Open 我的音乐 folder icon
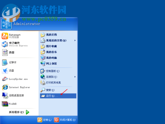Screen dimensions: 165x124 [x=43, y=52]
